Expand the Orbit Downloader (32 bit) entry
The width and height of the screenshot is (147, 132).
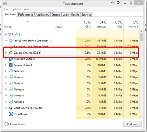6,108
